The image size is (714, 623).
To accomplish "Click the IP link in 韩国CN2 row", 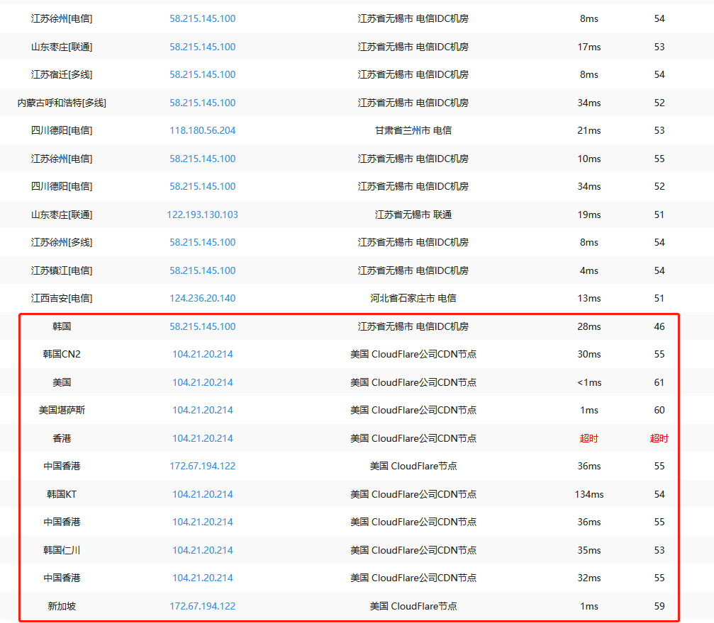I will click(202, 354).
